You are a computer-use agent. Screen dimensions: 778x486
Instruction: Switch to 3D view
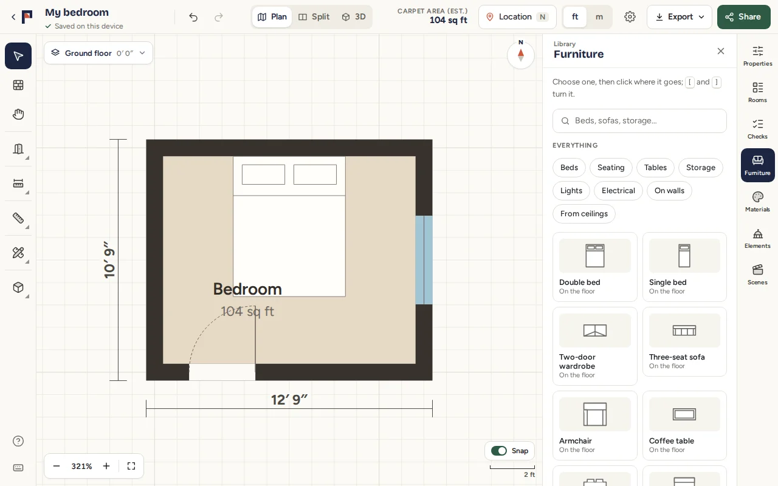click(x=354, y=17)
